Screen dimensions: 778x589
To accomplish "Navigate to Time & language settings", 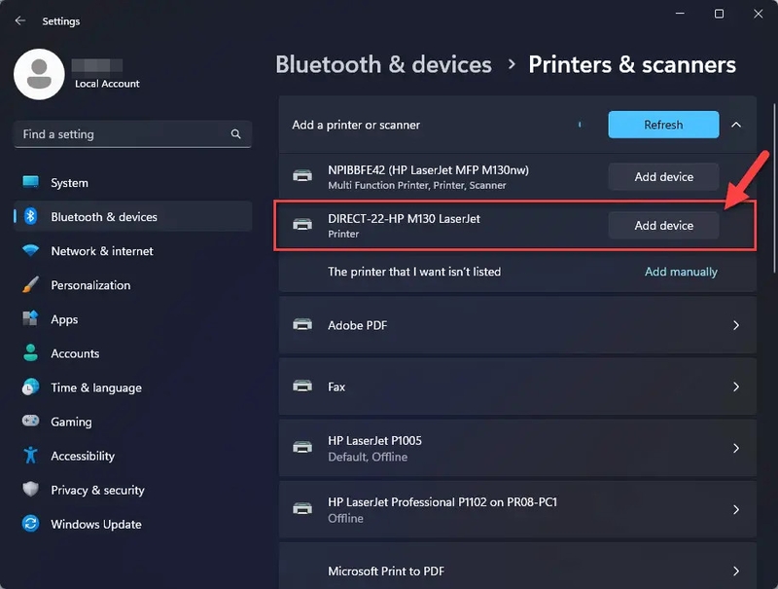I will click(x=96, y=387).
